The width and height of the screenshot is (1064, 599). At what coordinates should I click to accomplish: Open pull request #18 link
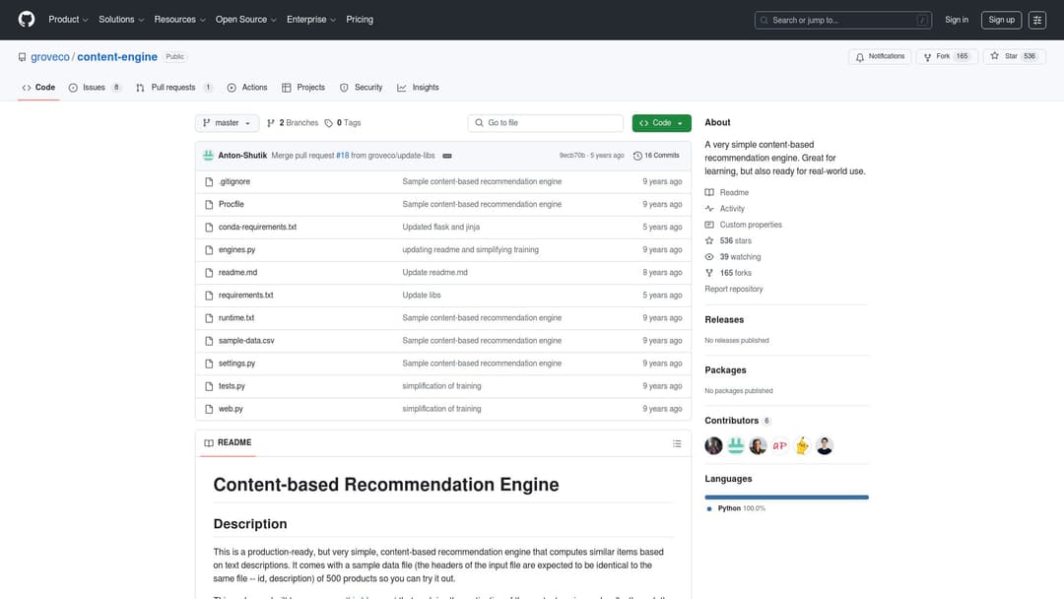[x=343, y=156]
